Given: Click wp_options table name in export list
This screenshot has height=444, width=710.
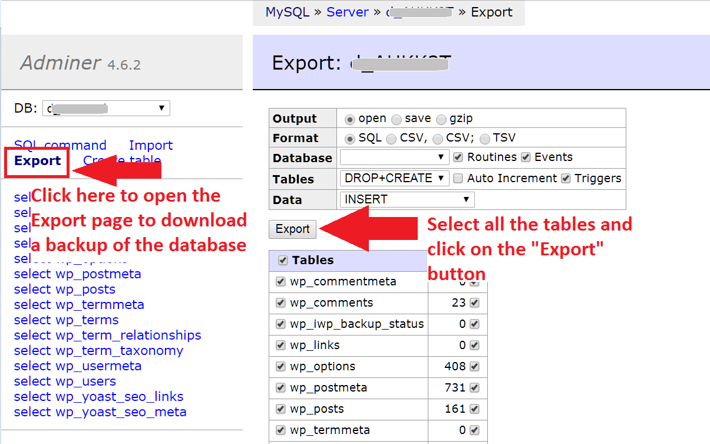Looking at the screenshot, I should [322, 367].
